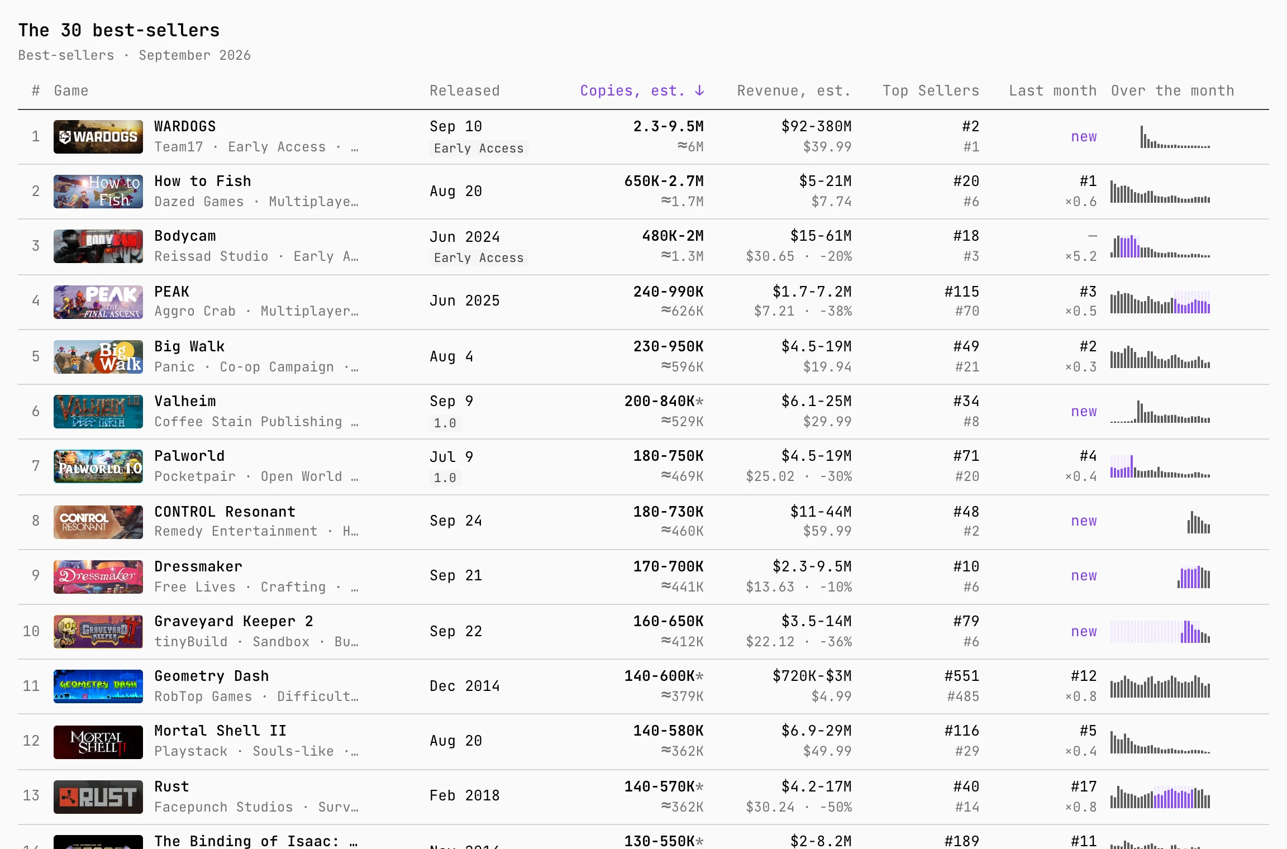Click the Aggro Crab developer text
Viewport: 1287px width, 849px height.
coord(195,311)
